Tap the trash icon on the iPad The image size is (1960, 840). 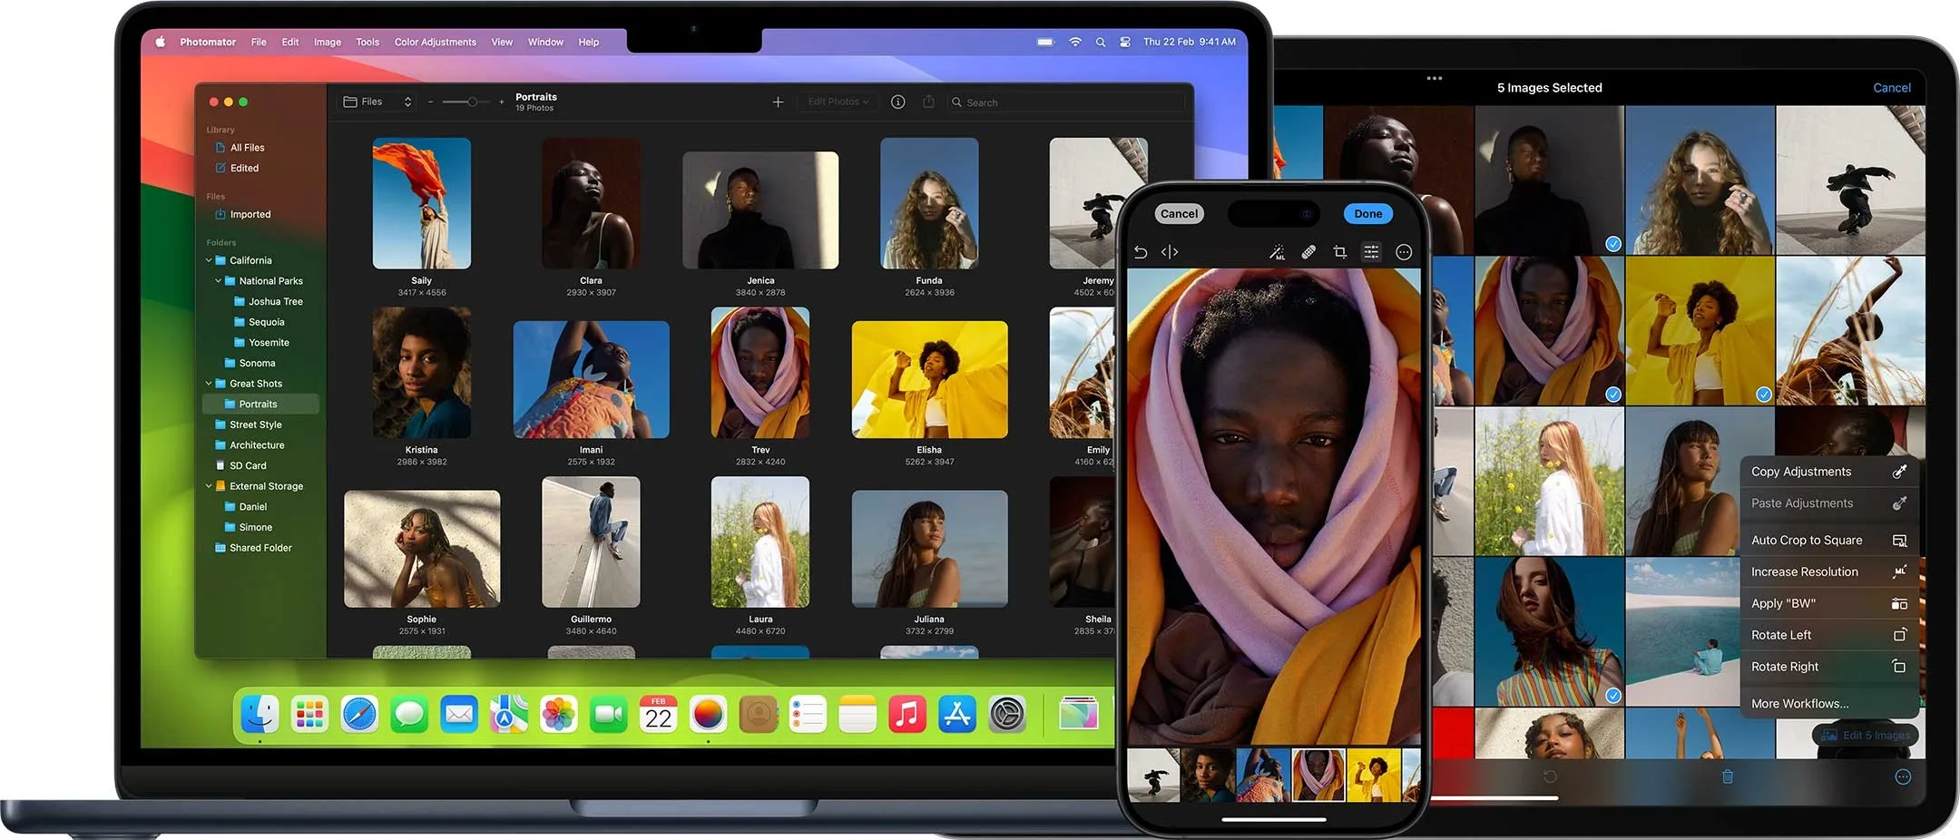1728,777
